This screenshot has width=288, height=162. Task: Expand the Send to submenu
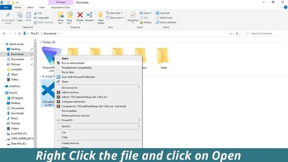[x=99, y=126]
